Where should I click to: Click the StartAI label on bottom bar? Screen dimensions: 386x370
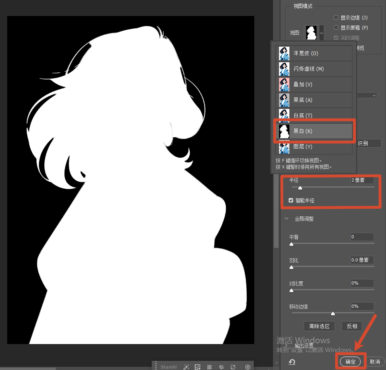pyautogui.click(x=168, y=367)
